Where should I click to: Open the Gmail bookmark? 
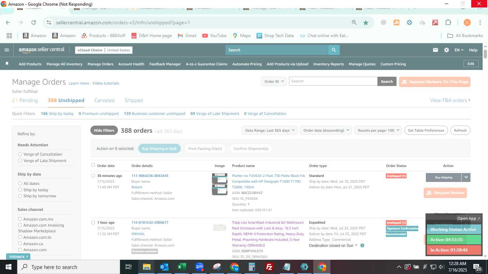(187, 35)
